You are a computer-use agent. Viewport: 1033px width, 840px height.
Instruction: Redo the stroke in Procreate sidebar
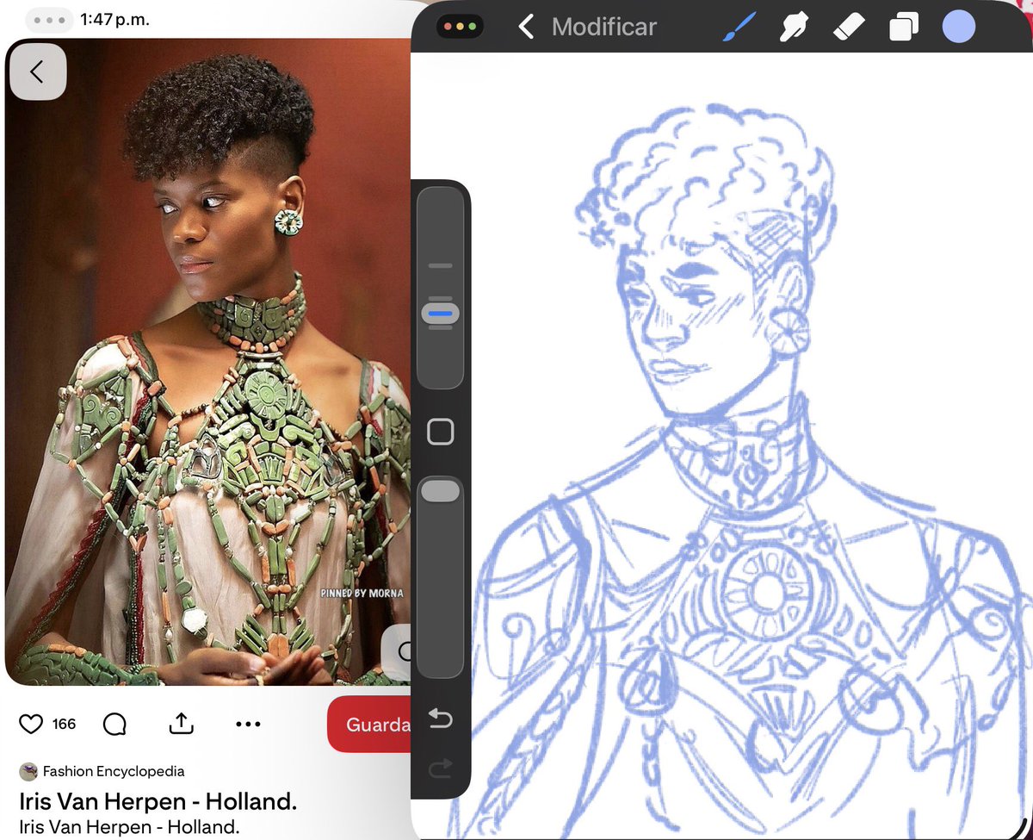pos(440,769)
